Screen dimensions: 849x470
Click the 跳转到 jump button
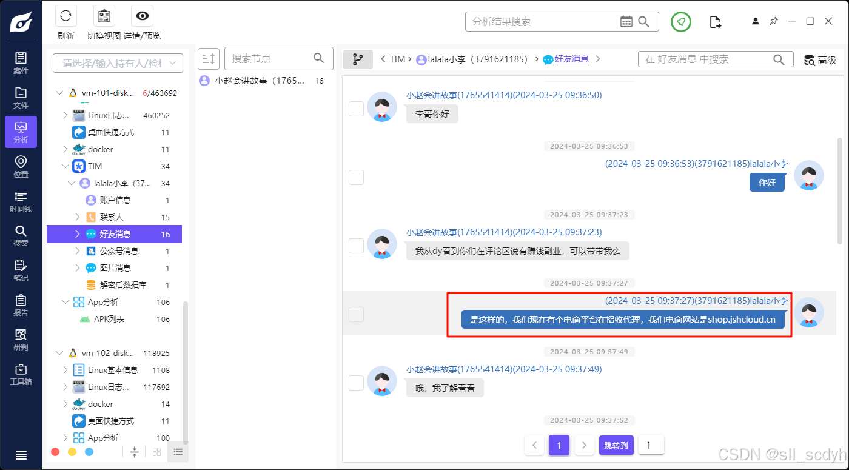click(616, 446)
